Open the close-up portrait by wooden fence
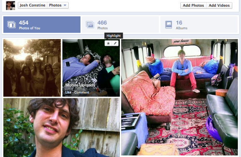Screen dimensions: 241x157 [x=62, y=128]
